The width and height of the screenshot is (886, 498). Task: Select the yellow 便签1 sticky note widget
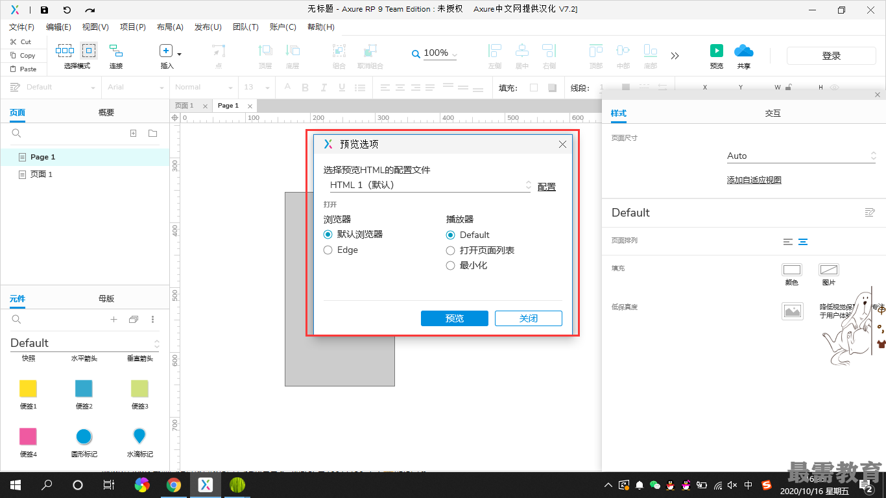tap(29, 388)
